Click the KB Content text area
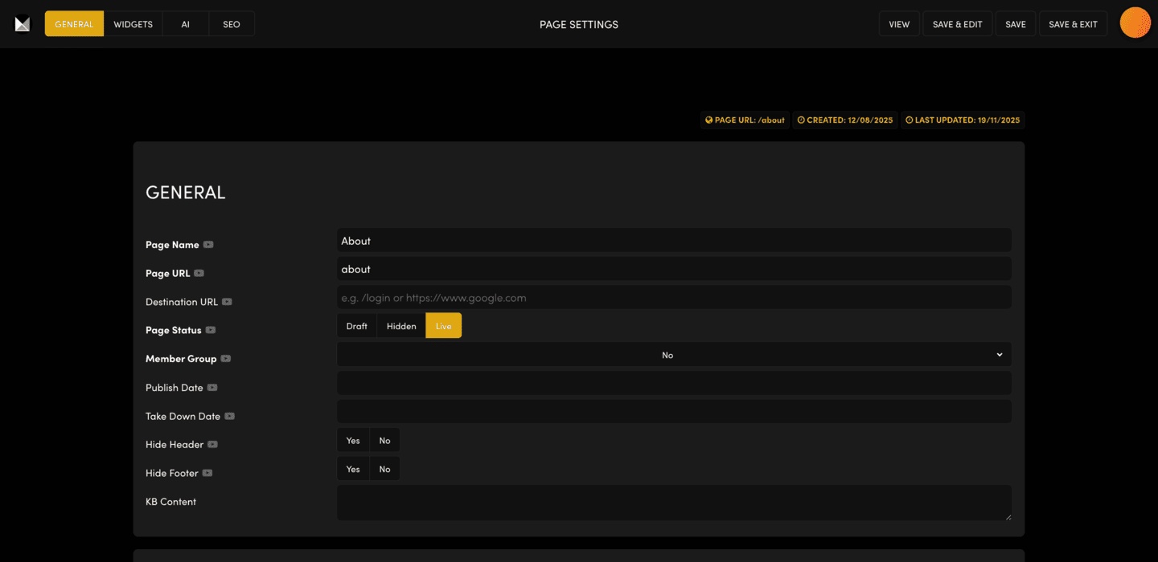1158x562 pixels. click(674, 503)
